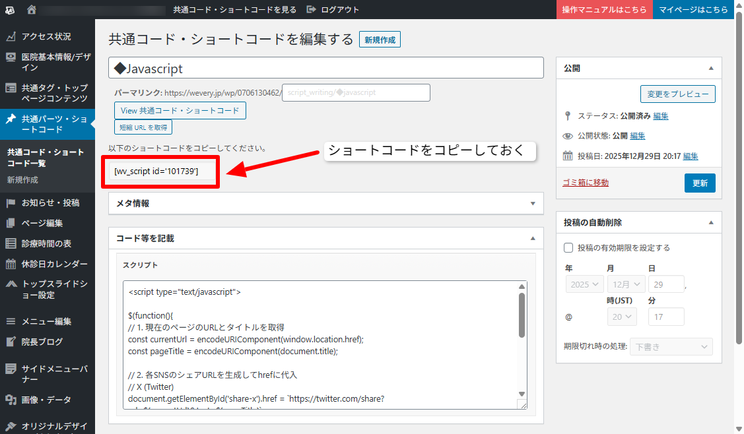Enable 投稿の有効期限を設定する checkbox
Screen dimensions: 744x434
(x=568, y=248)
